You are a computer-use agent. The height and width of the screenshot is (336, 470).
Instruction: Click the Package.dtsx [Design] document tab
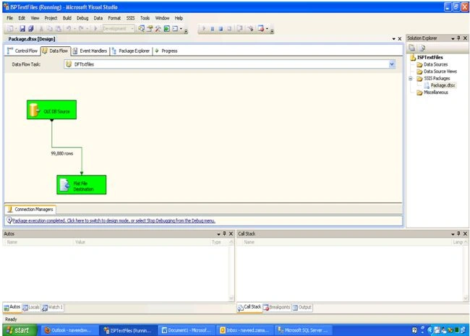(x=32, y=39)
